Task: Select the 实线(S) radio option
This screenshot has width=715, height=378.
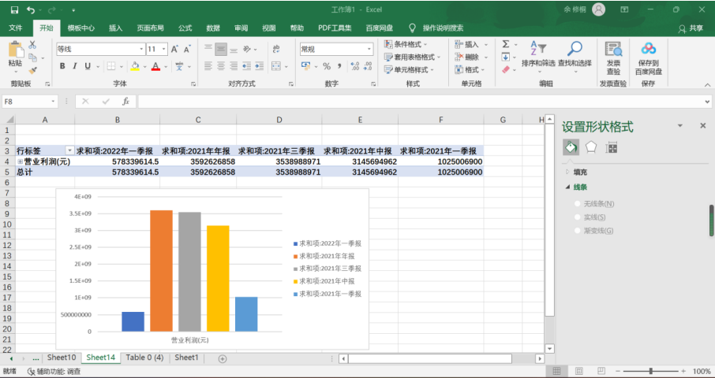Action: pyautogui.click(x=578, y=217)
